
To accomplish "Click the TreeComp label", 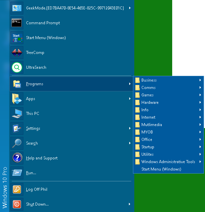I will click(x=35, y=53).
